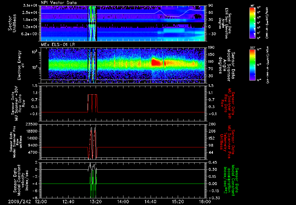Click the '16:00' time tick label
296x205 pixels.
(x=205, y=202)
